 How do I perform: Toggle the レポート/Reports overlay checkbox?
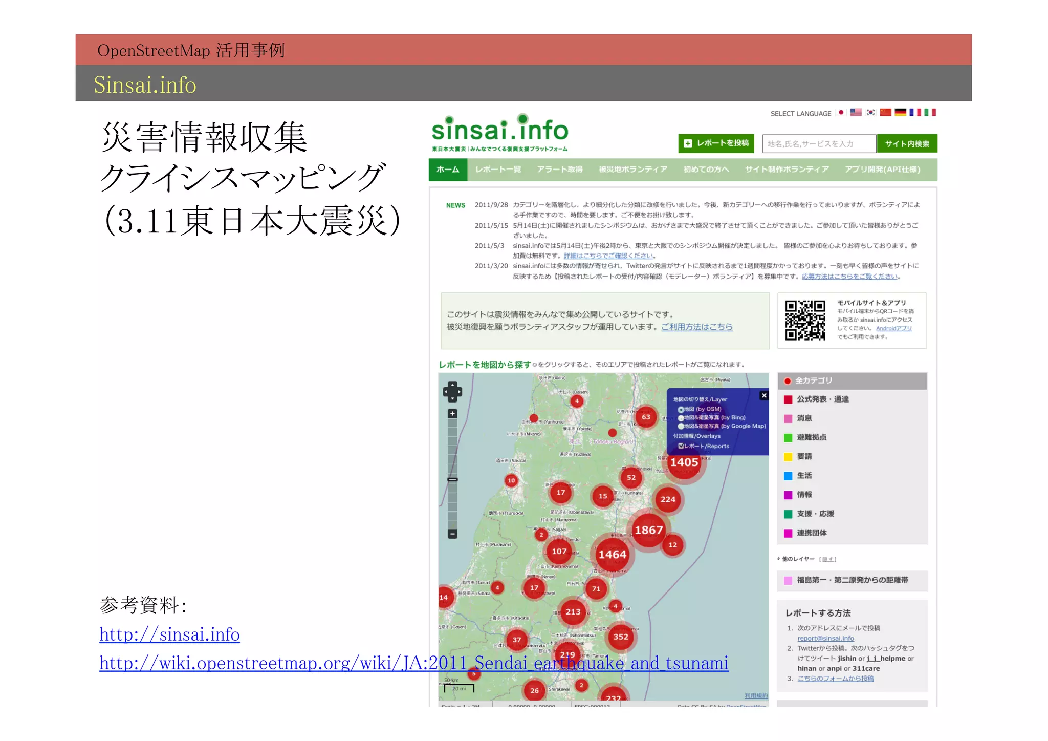pos(681,446)
